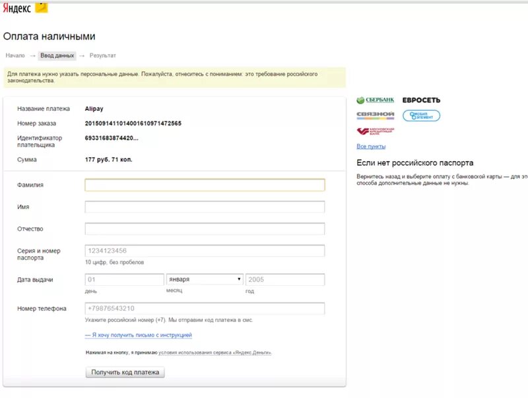
Task: Click the issue date year field
Action: tap(284, 280)
